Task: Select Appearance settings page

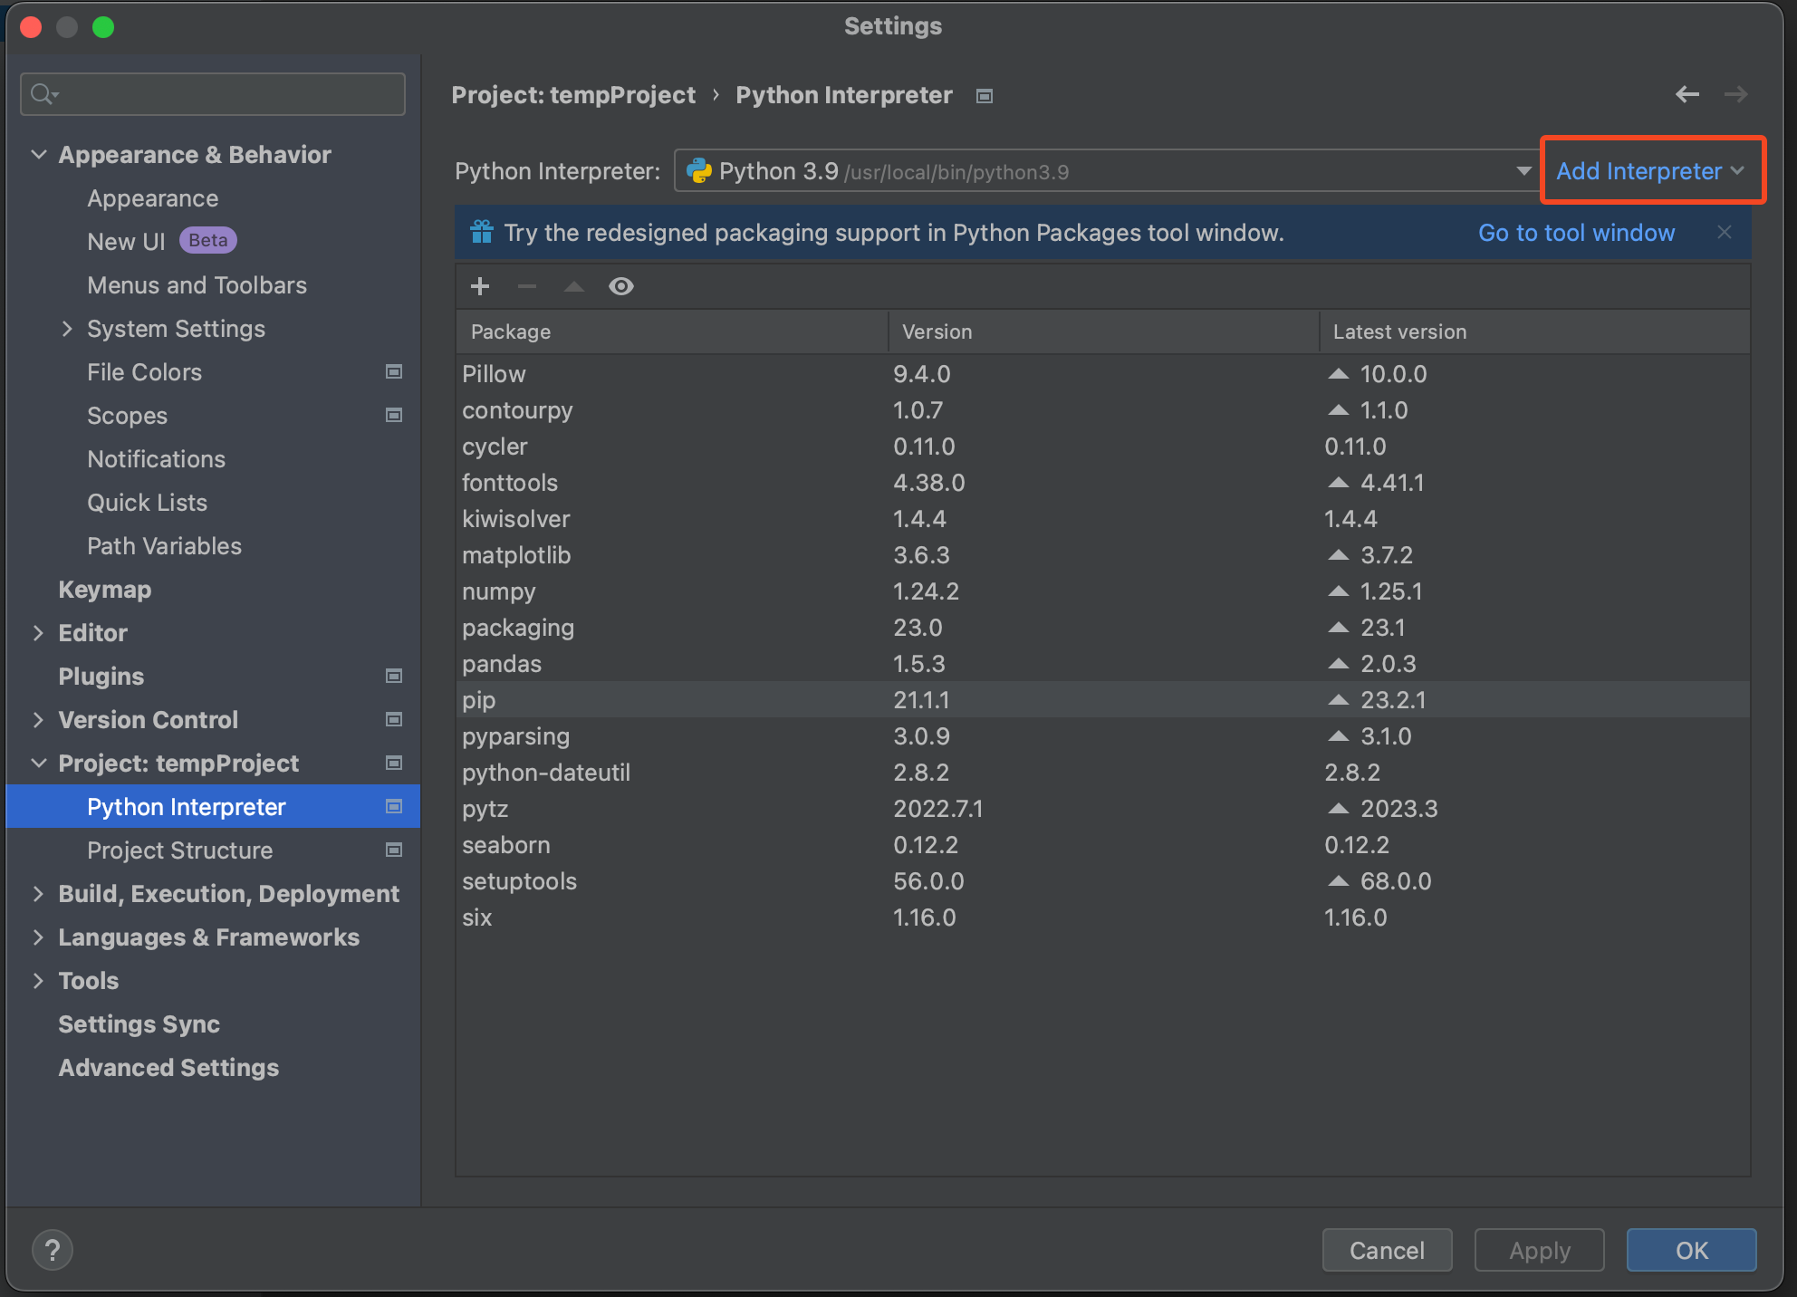Action: pos(153,198)
